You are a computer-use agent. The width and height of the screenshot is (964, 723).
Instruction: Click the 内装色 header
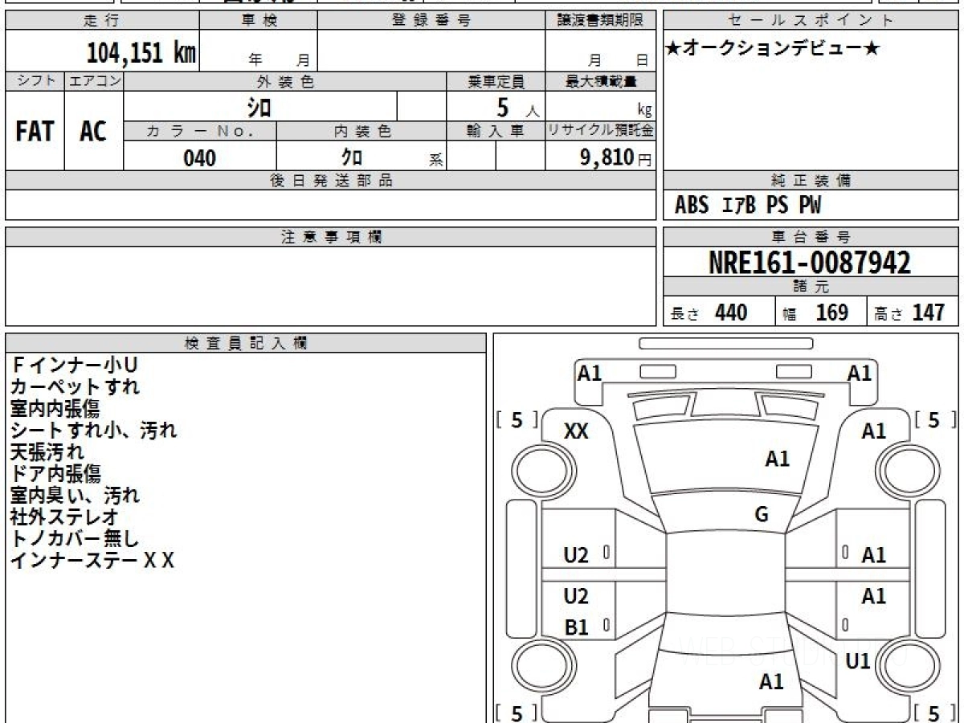[x=361, y=132]
